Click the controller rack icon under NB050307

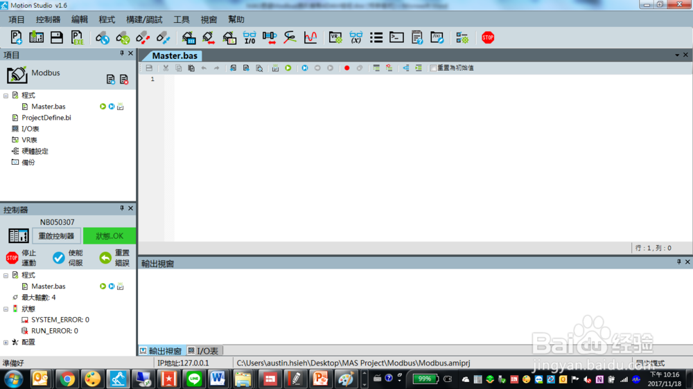pos(19,236)
